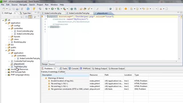Screen dimensions: 183x103
Task: Click the External Tools run icon
Action: pos(64,9)
